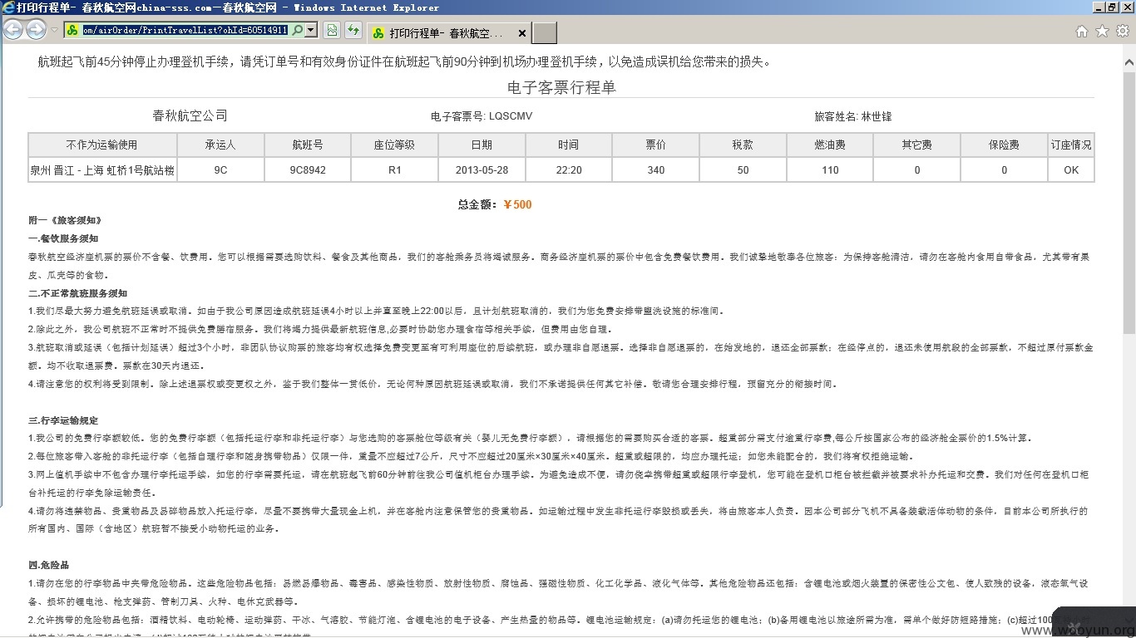
Task: Click the 二.不正常航班服务须知 section heading
Action: tap(77, 293)
